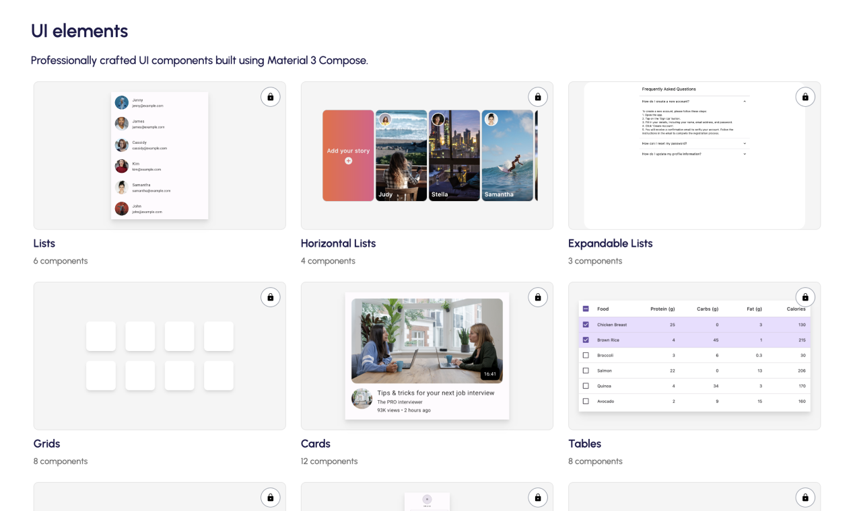Click the '16:41' video duration badge
Screen dimensions: 855x511
point(490,374)
